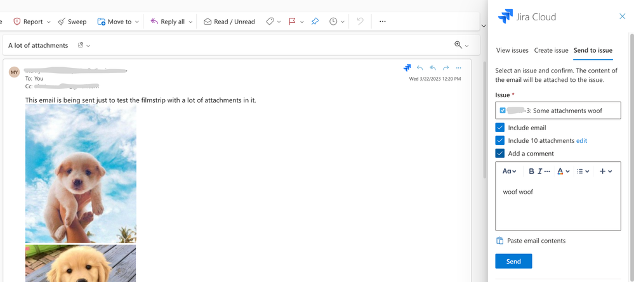634x282 pixels.
Task: Open the Aa text styles dropdown
Action: [x=509, y=171]
